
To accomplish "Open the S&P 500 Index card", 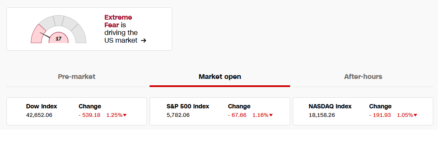I will click(x=220, y=111).
